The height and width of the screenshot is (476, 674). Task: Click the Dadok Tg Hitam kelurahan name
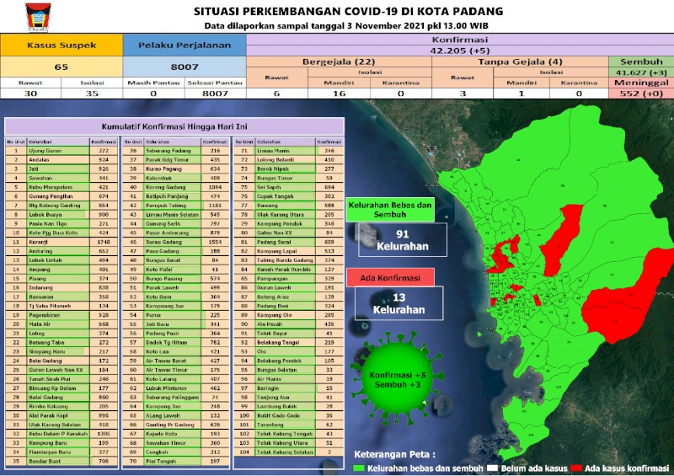pos(166,343)
